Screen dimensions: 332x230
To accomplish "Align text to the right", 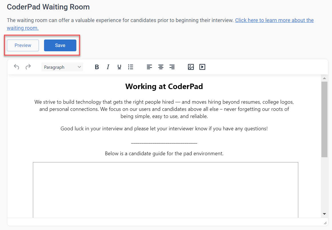I will (x=172, y=67).
